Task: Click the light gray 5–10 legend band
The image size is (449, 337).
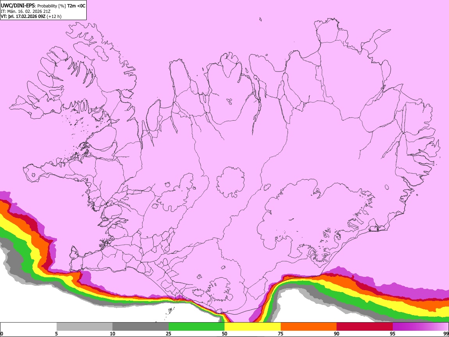Action: (x=84, y=327)
